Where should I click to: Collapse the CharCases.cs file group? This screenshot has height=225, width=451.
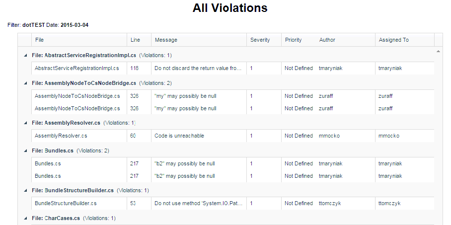click(x=26, y=219)
